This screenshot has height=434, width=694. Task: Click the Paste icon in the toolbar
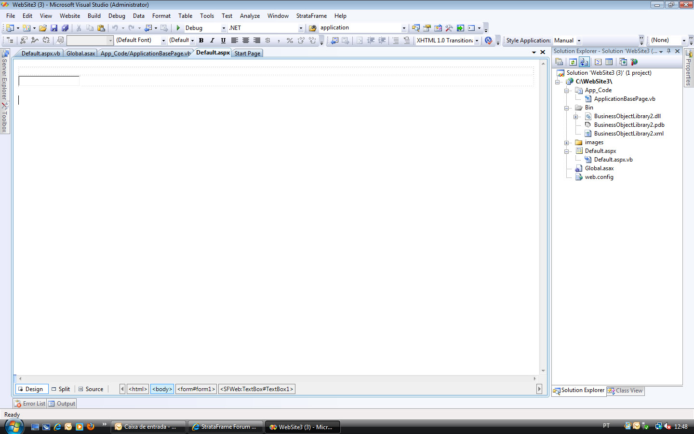click(101, 28)
